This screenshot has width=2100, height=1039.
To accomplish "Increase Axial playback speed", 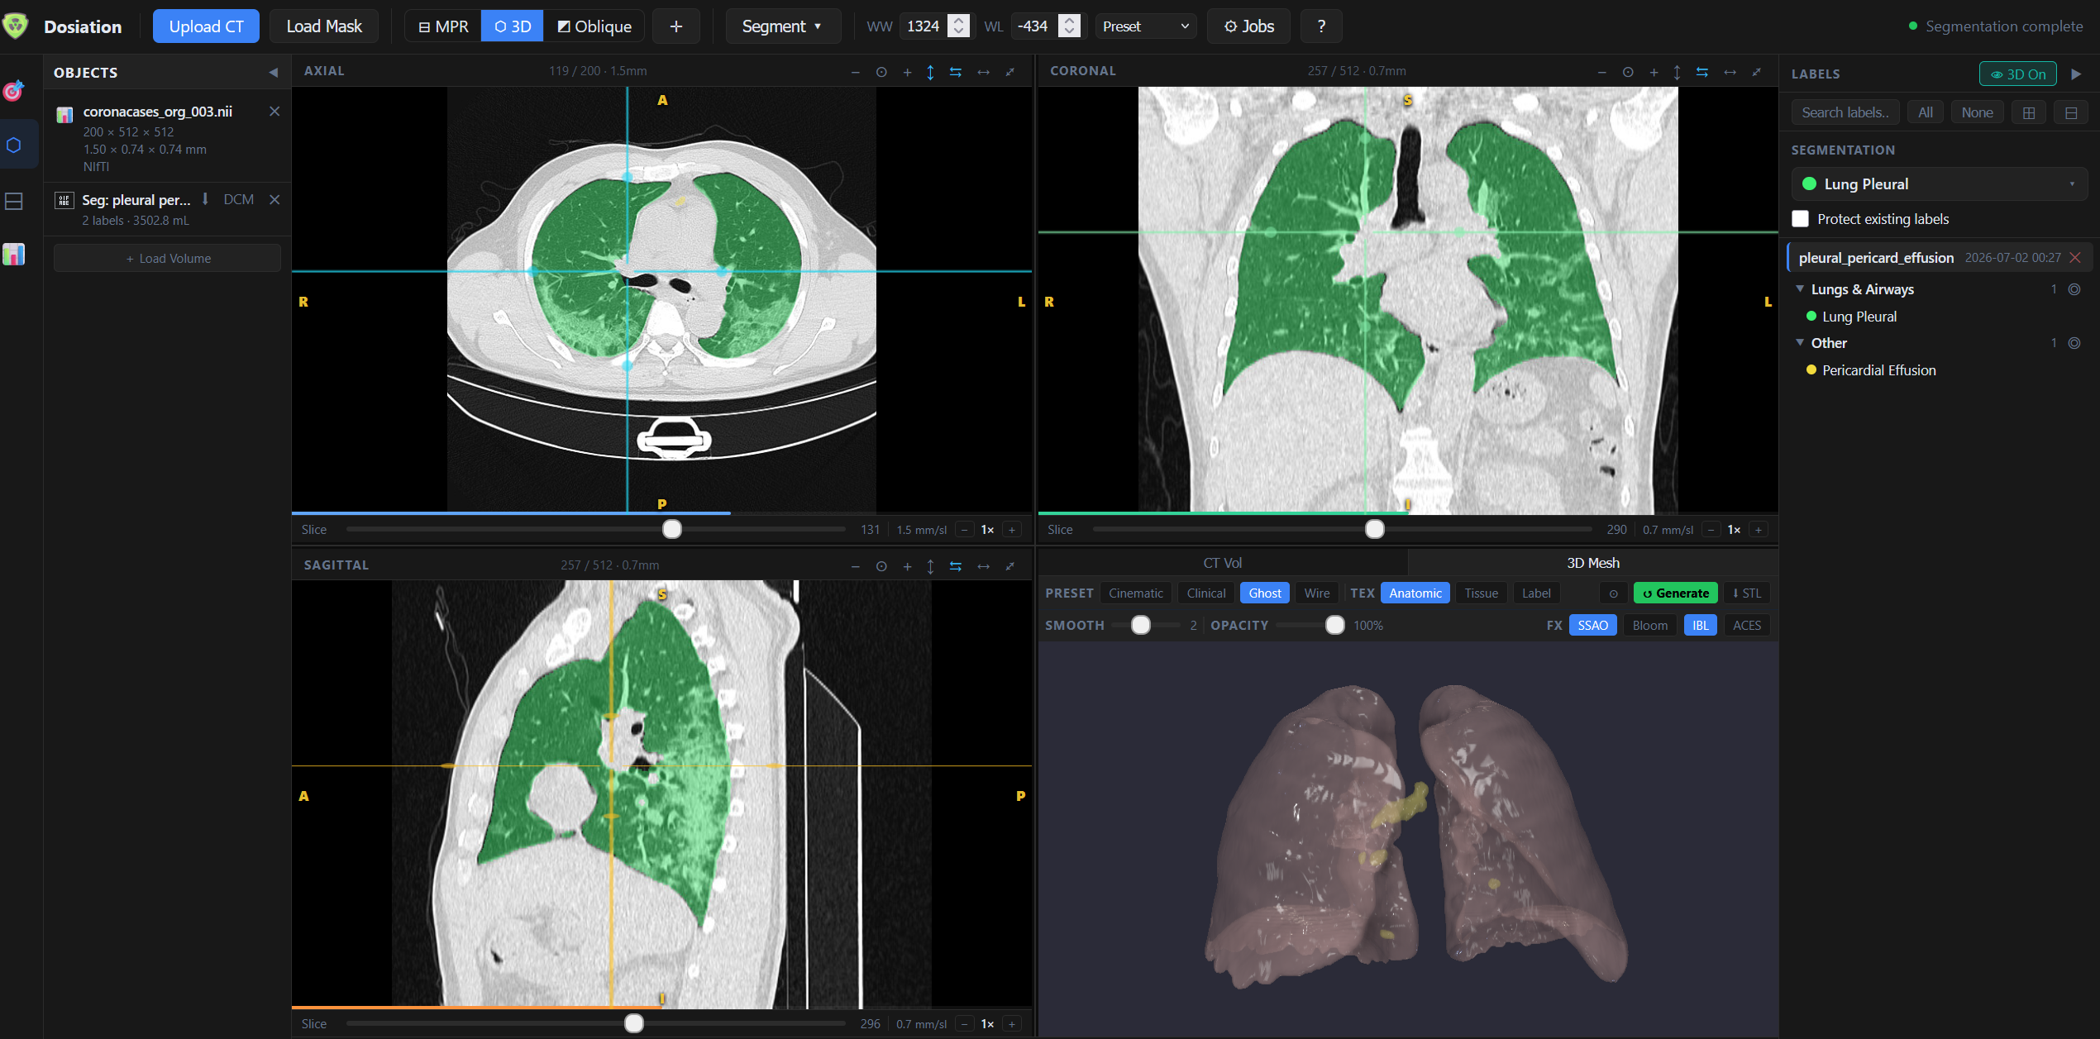I will (x=1012, y=530).
